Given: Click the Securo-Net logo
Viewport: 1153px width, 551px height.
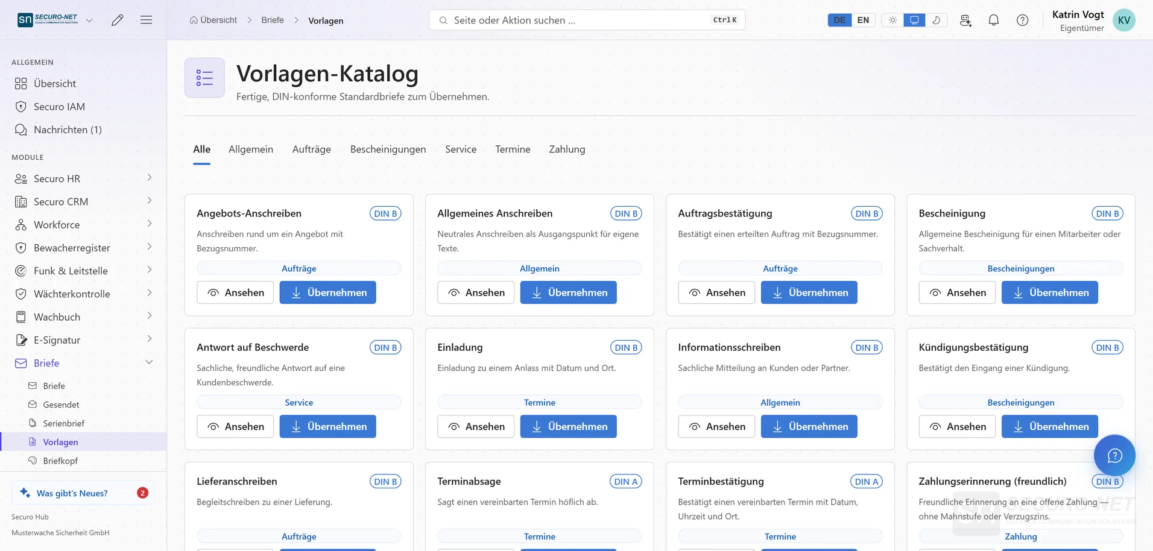Looking at the screenshot, I should point(48,20).
